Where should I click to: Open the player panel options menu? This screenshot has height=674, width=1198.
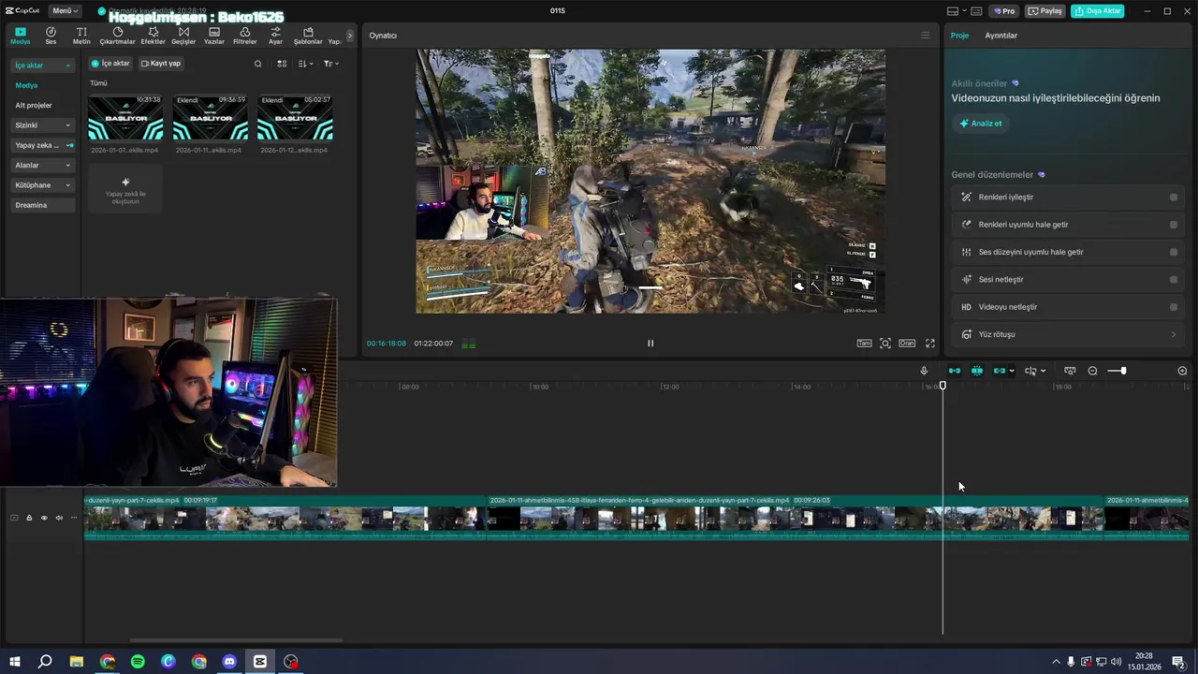click(926, 36)
